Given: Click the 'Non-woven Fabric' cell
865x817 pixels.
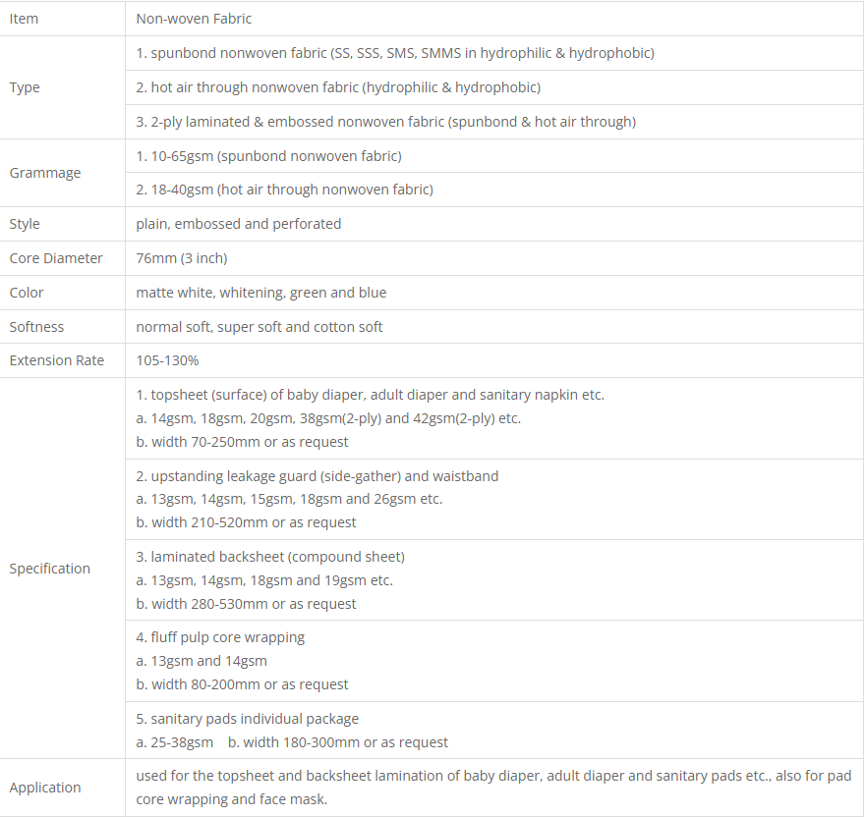Looking at the screenshot, I should [194, 19].
